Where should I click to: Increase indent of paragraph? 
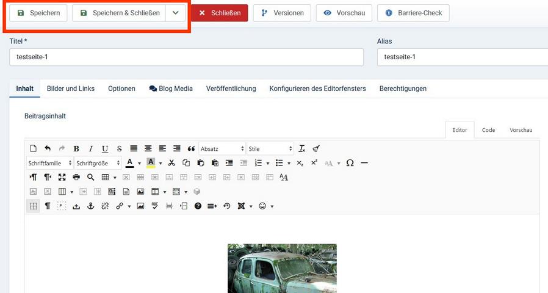click(x=229, y=163)
